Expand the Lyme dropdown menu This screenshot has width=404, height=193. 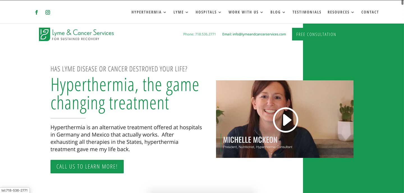tap(181, 12)
